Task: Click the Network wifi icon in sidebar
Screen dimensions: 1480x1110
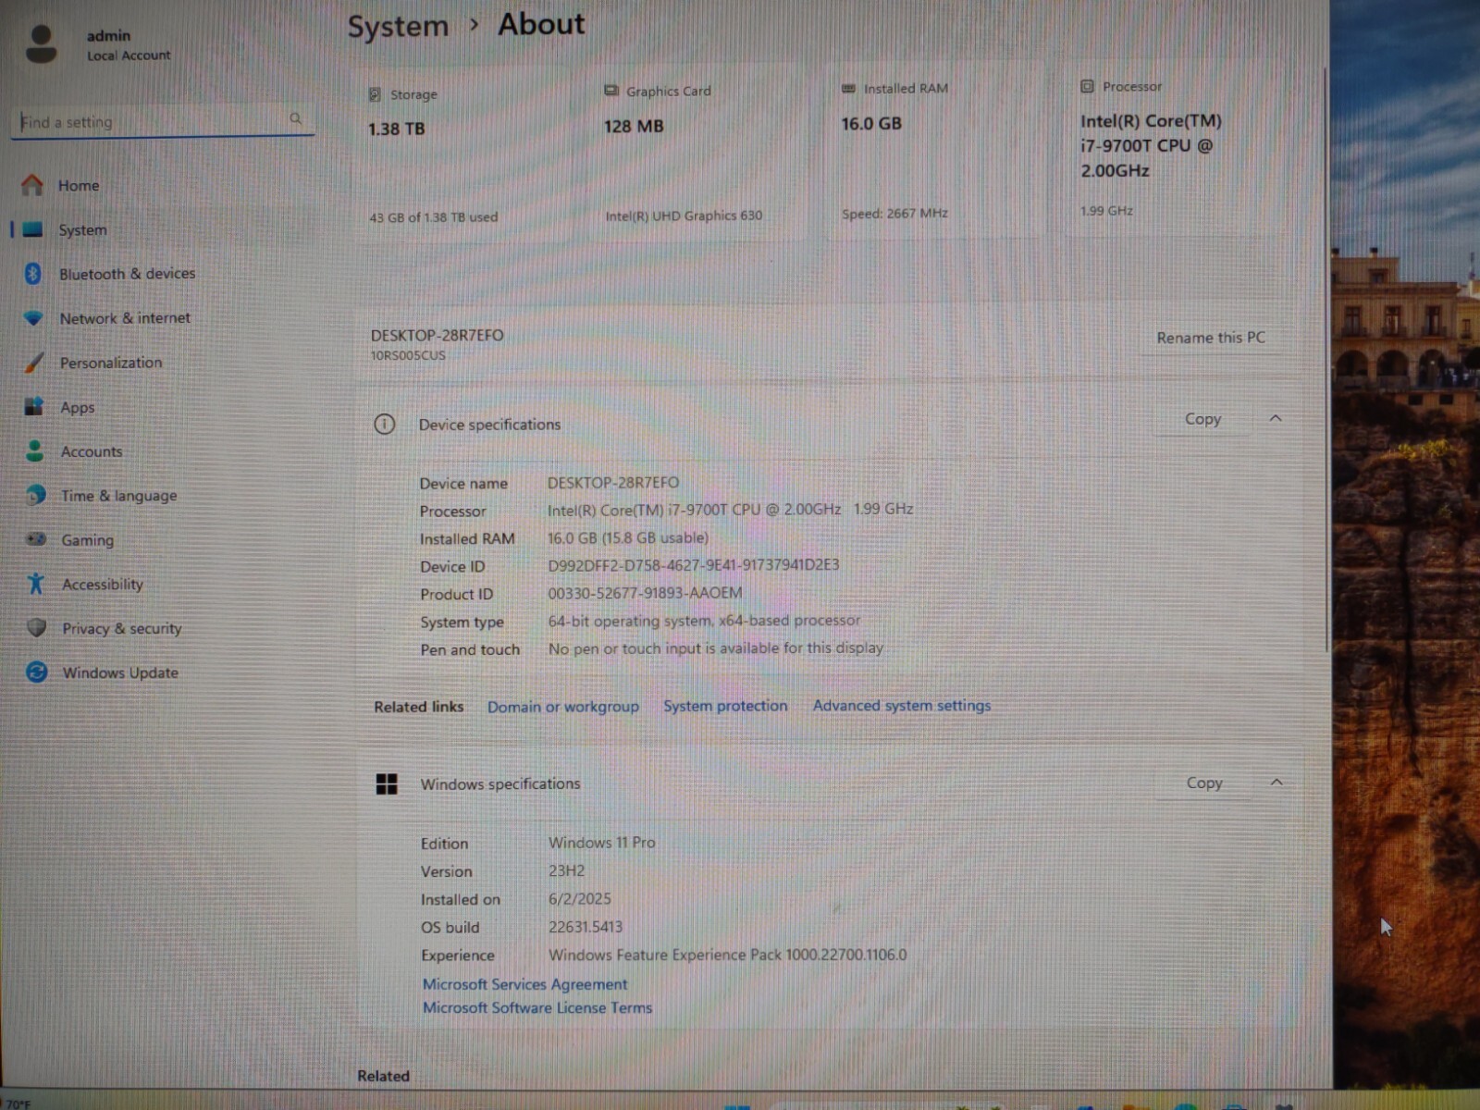Action: [33, 318]
